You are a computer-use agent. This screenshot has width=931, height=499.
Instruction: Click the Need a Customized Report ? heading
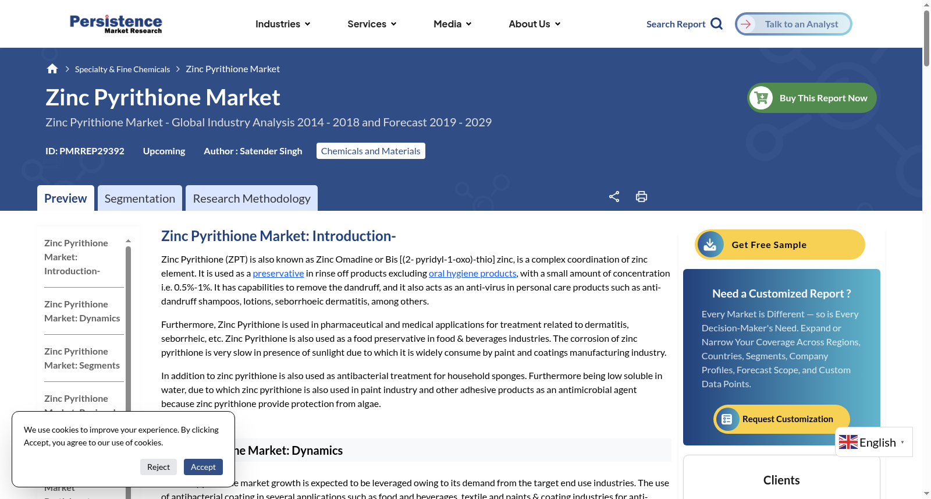point(781,293)
